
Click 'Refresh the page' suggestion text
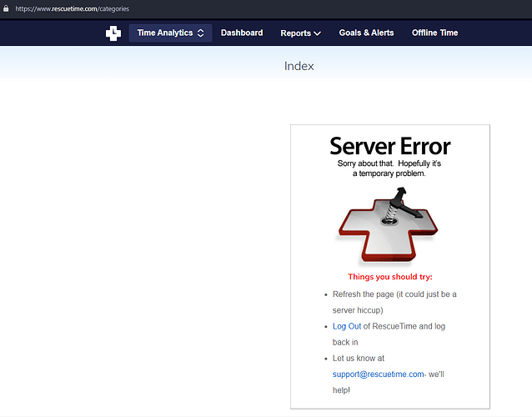(x=394, y=302)
